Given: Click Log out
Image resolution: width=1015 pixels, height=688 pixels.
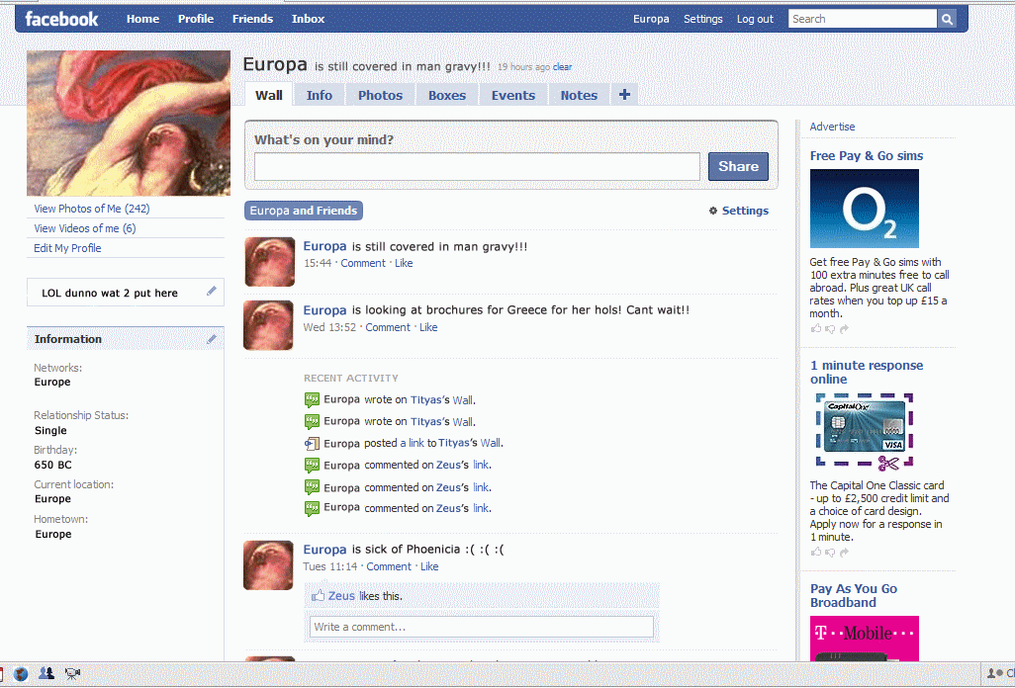Looking at the screenshot, I should point(755,20).
